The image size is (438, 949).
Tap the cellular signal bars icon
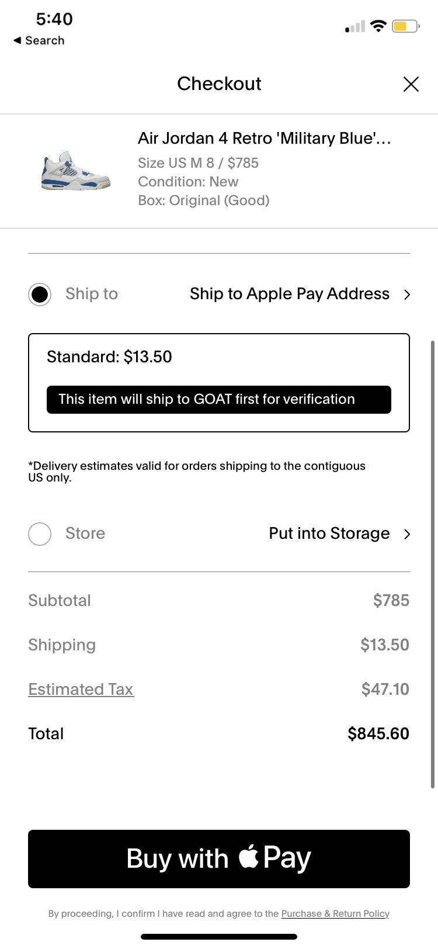[355, 27]
